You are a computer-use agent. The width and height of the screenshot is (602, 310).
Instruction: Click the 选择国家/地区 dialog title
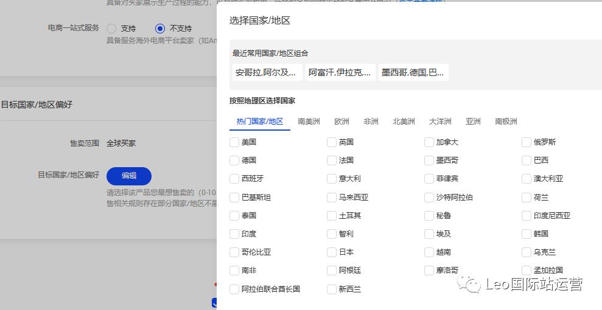pyautogui.click(x=260, y=21)
